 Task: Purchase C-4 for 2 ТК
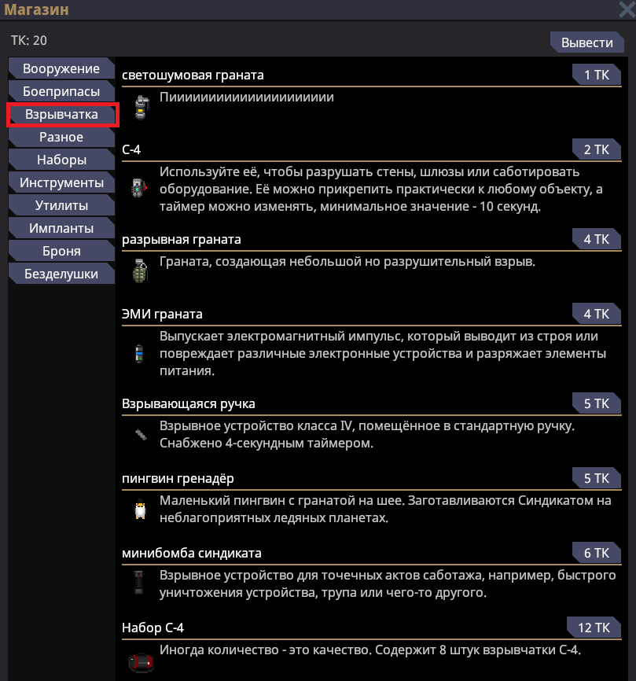pos(597,149)
